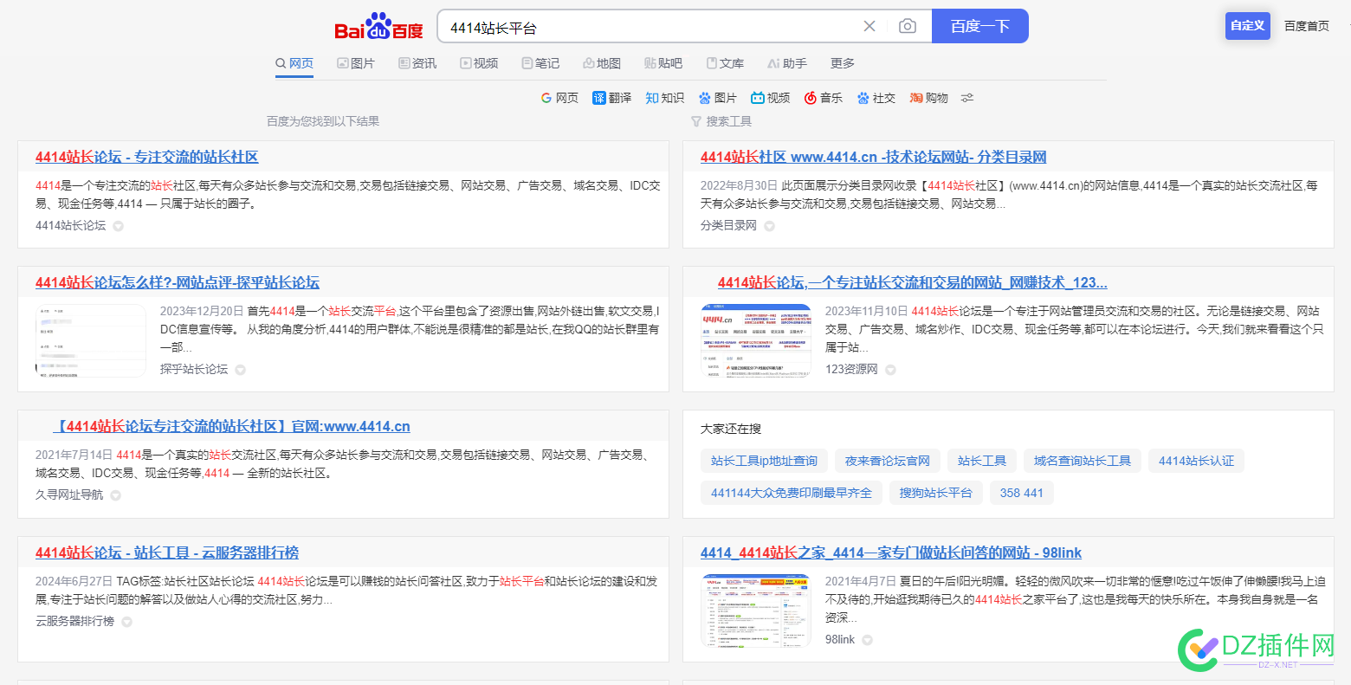The width and height of the screenshot is (1351, 685).
Task: Open result 4414站长社区 www.4414.cn 分类目录网
Action: (873, 157)
